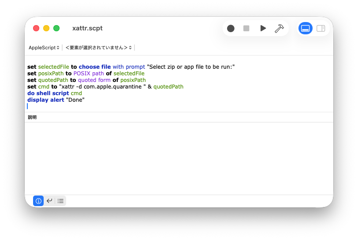Click the xattr.scpt window title
358x240 pixels.
pyautogui.click(x=87, y=28)
